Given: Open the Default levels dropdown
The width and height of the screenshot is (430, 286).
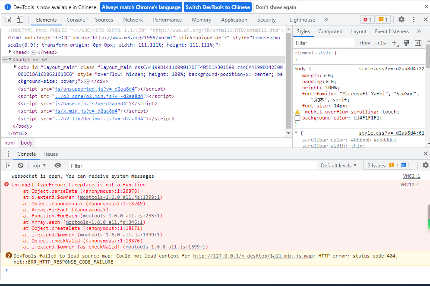Looking at the screenshot, I should [x=339, y=166].
